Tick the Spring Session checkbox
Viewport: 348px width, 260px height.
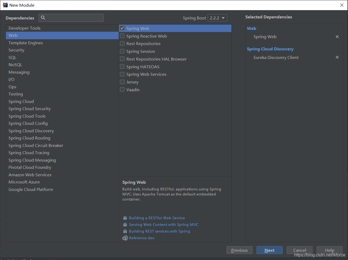coord(122,51)
